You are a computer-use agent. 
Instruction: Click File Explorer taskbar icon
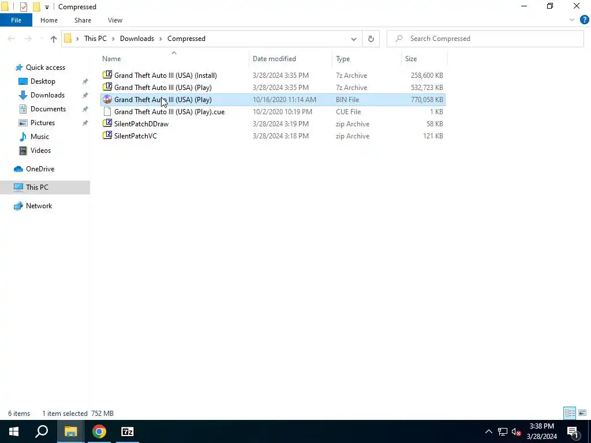pyautogui.click(x=70, y=431)
